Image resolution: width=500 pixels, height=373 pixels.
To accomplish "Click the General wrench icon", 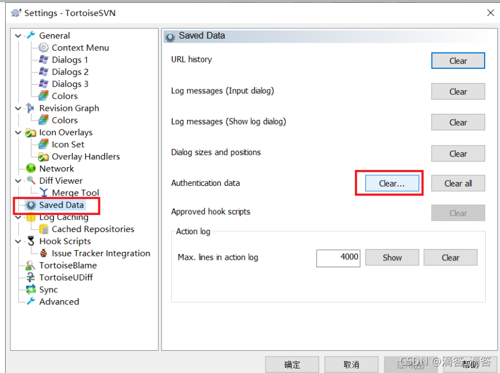I will (x=31, y=35).
